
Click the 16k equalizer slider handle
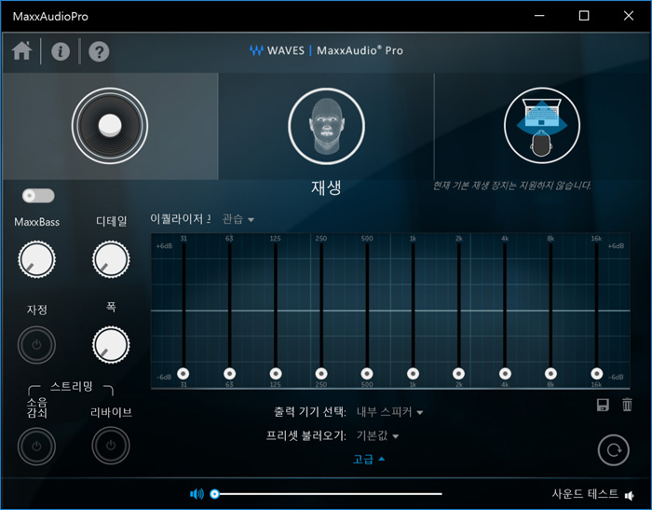[597, 374]
